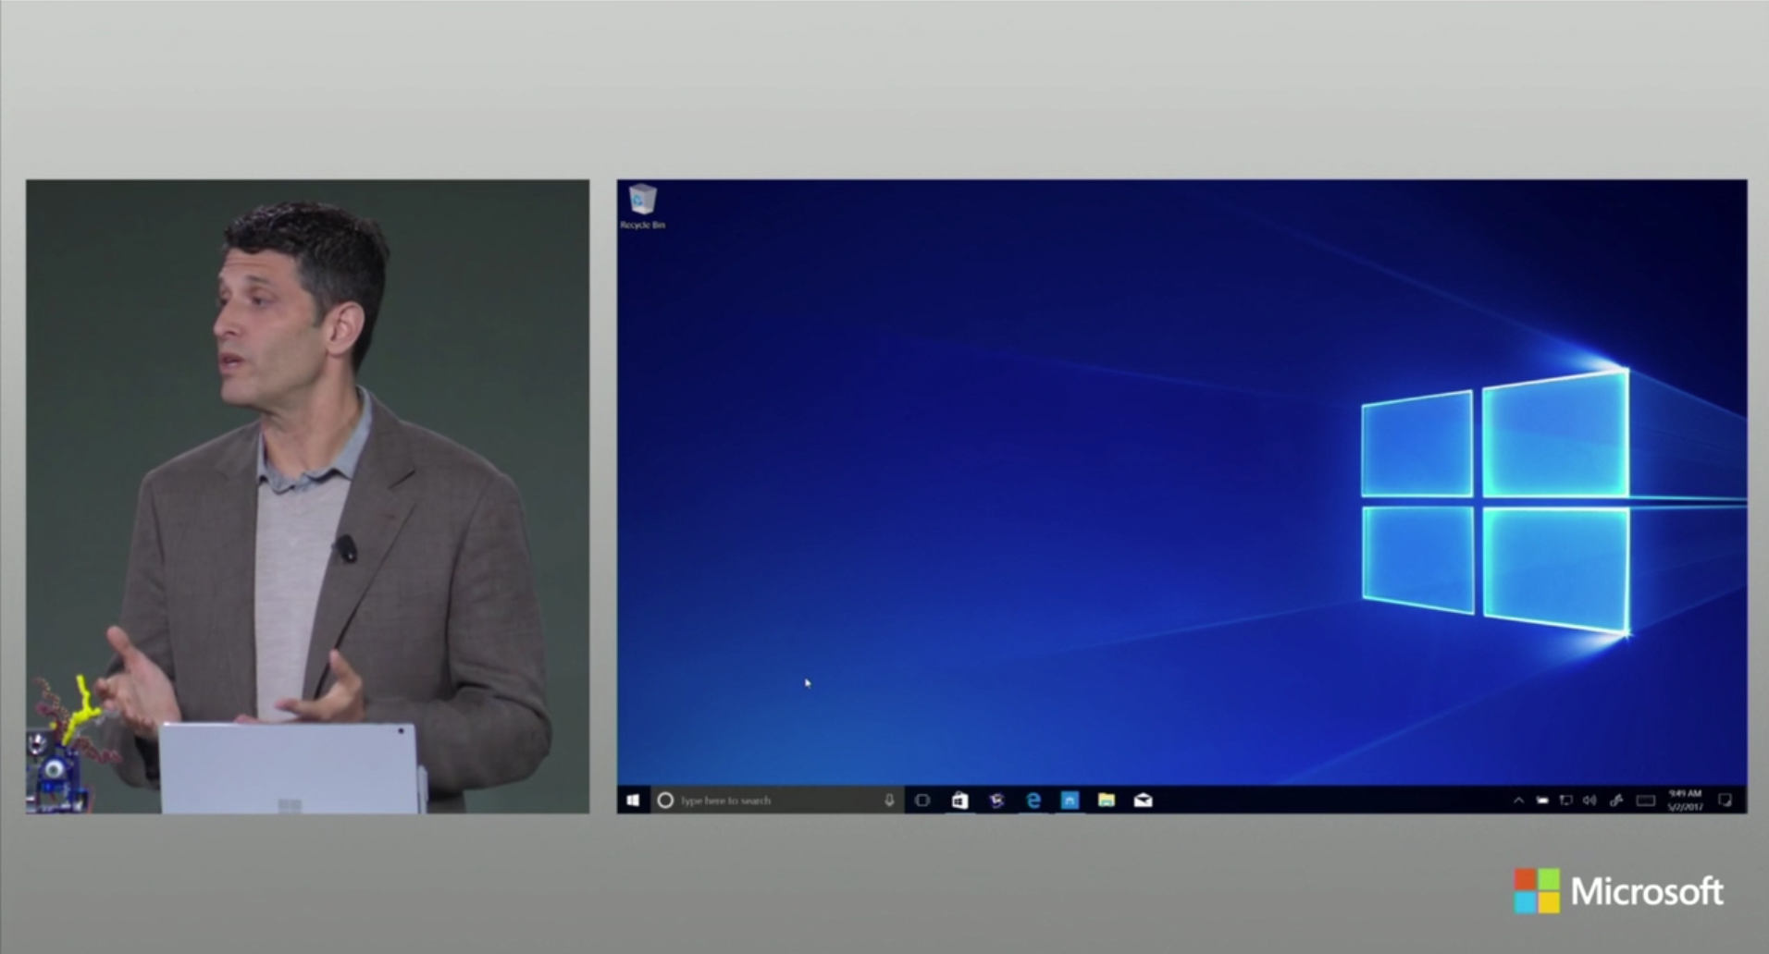Open the network connection tray icon
The height and width of the screenshot is (954, 1769).
click(x=1565, y=801)
